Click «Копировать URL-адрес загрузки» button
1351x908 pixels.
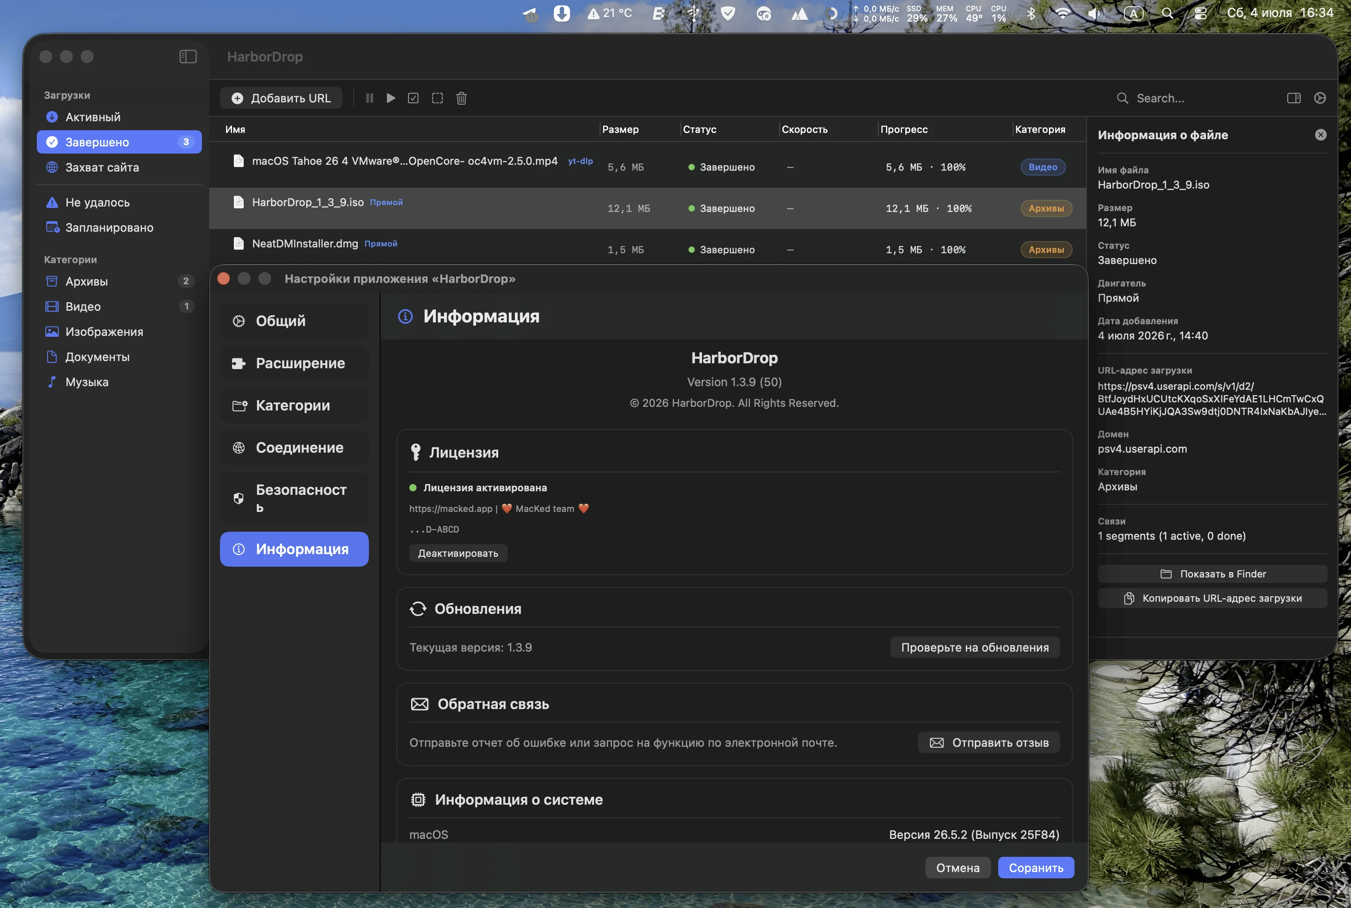click(1212, 598)
